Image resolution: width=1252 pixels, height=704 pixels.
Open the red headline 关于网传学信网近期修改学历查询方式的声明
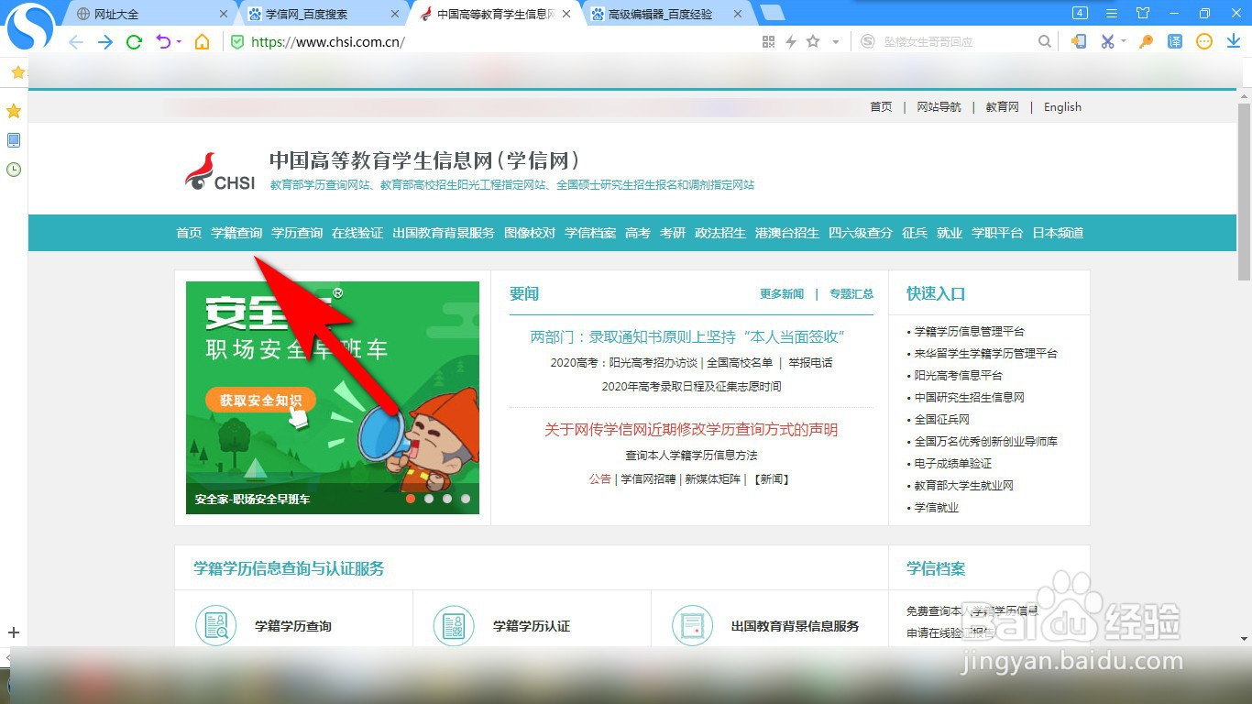(691, 430)
